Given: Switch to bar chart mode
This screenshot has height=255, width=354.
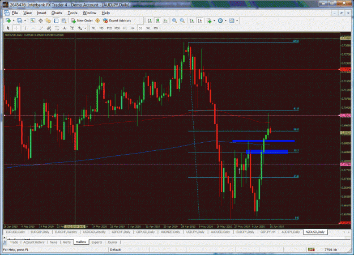Looking at the screenshot, I should pos(150,20).
